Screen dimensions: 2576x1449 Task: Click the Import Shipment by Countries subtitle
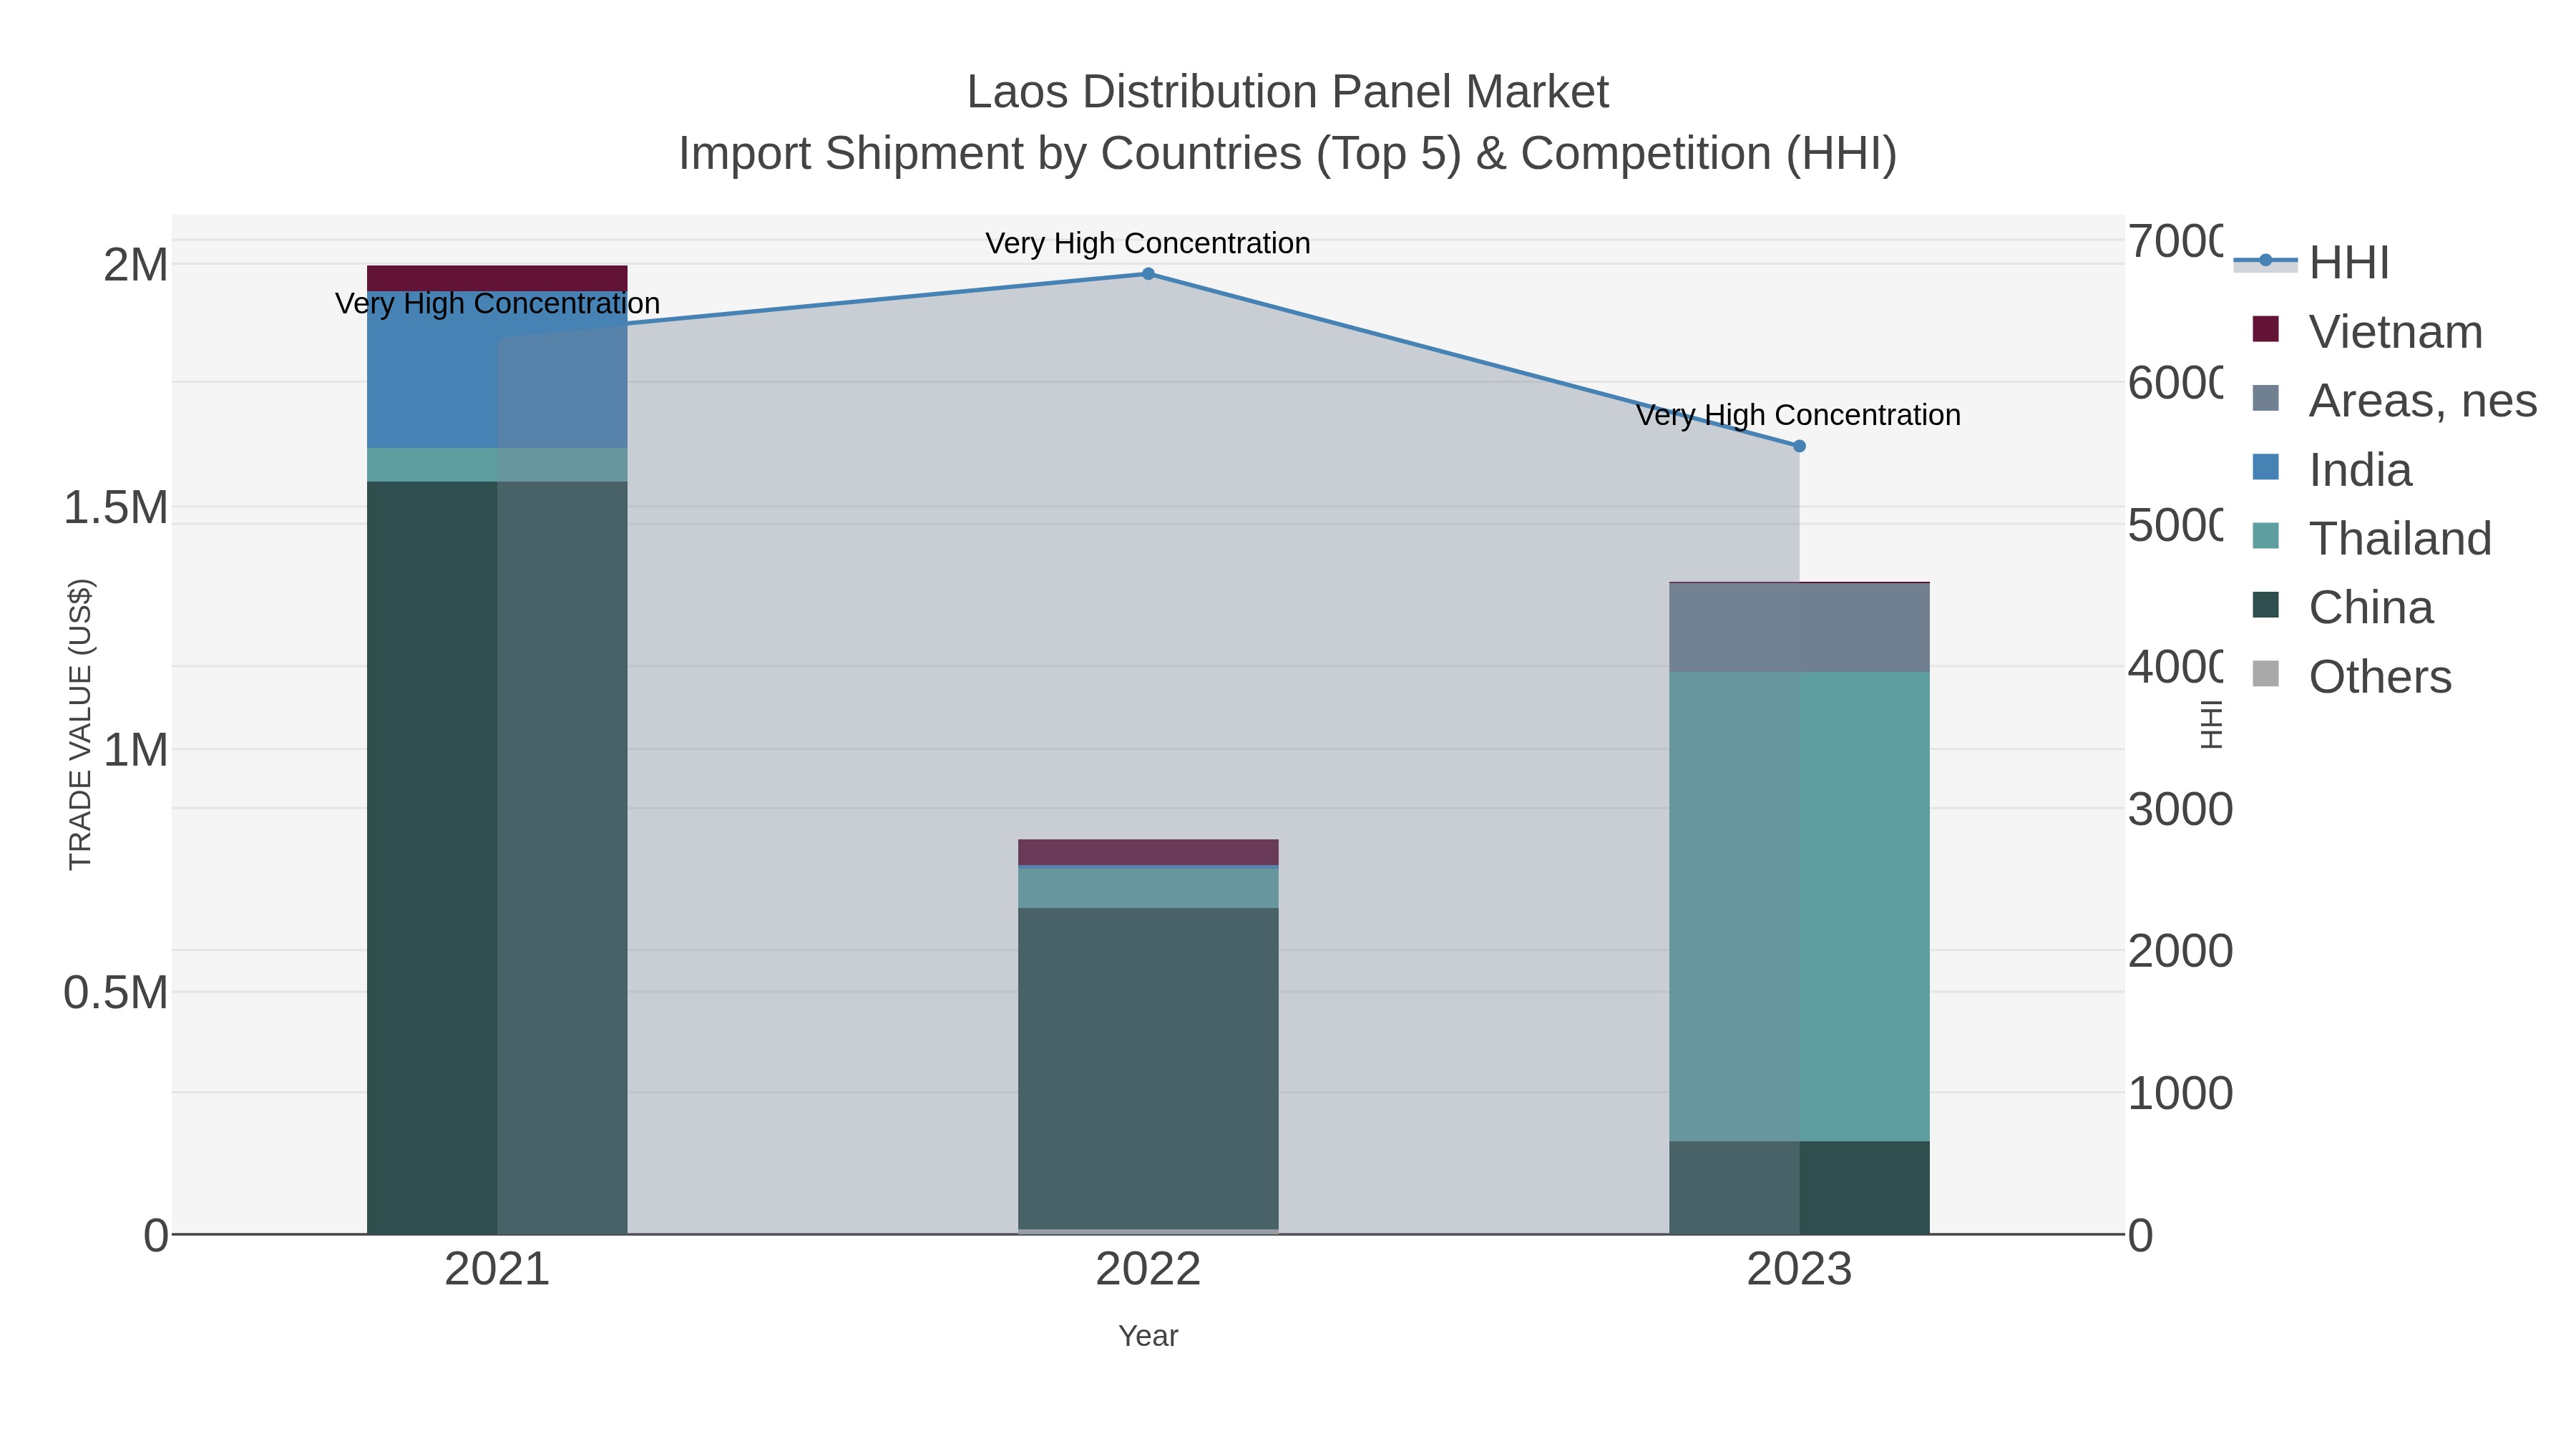tap(1287, 154)
